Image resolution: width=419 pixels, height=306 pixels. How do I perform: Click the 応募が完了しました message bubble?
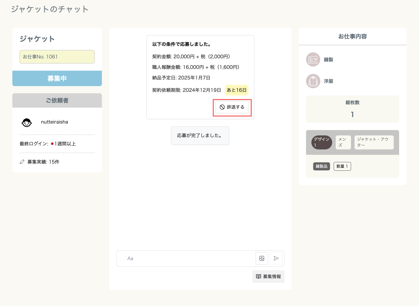(200, 136)
